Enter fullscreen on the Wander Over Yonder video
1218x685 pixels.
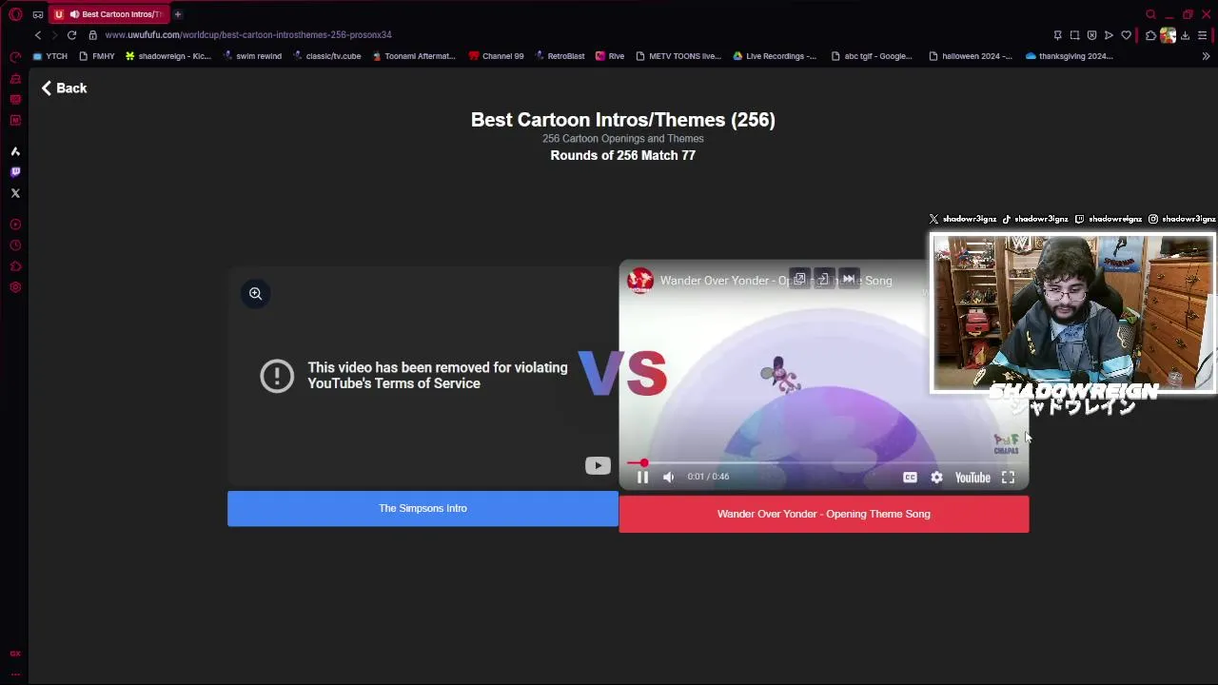click(x=1008, y=478)
